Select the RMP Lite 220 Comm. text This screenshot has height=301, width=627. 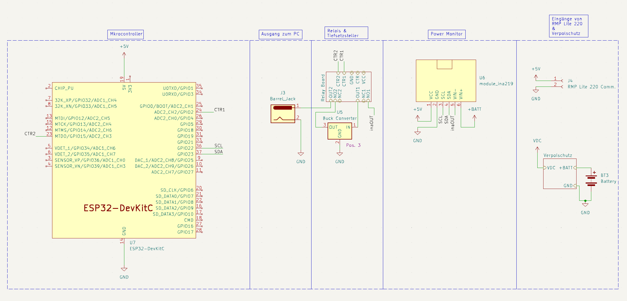[591, 87]
